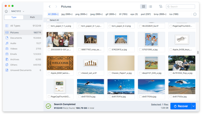Filter by the tif (765) tab
The height and width of the screenshot is (115, 202).
coord(123,14)
